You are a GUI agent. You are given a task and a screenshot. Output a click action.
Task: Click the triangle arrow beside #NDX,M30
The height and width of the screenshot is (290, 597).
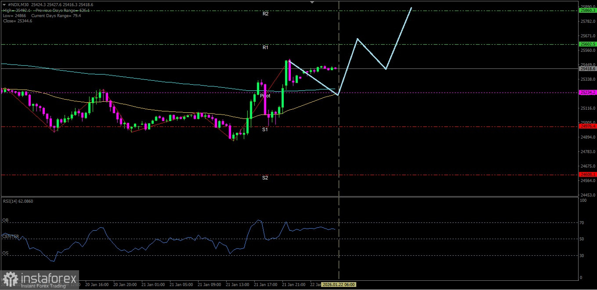coord(4,4)
